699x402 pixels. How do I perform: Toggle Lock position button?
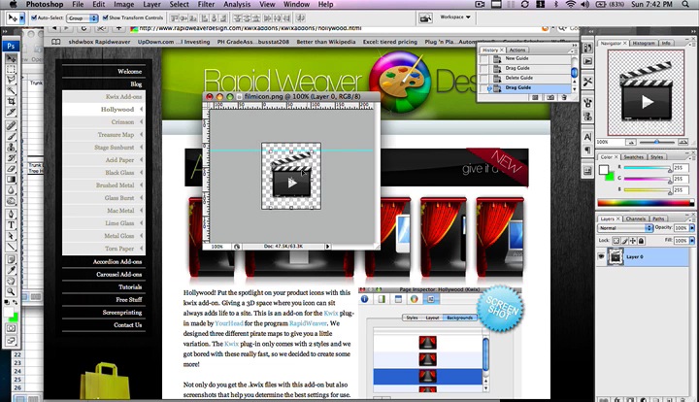633,241
